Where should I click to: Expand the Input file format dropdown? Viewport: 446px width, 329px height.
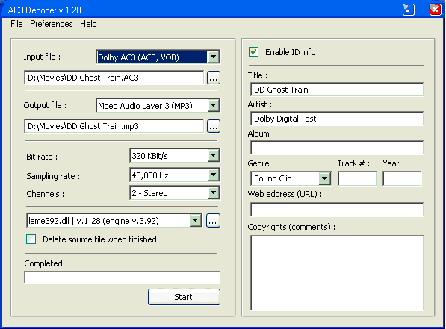point(214,57)
